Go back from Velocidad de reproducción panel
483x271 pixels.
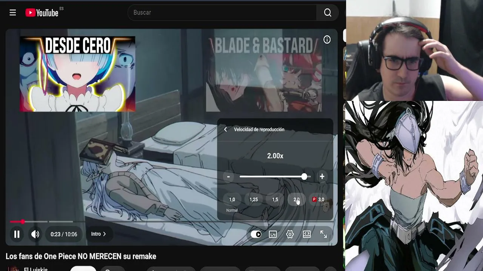(x=225, y=129)
